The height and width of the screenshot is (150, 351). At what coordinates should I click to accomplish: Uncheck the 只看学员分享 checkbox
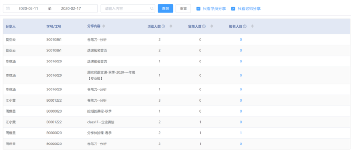click(198, 9)
